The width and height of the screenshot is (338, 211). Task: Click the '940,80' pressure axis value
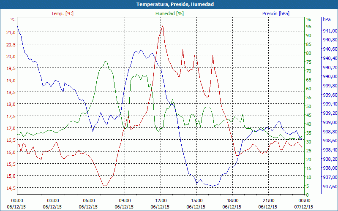coord(330,40)
